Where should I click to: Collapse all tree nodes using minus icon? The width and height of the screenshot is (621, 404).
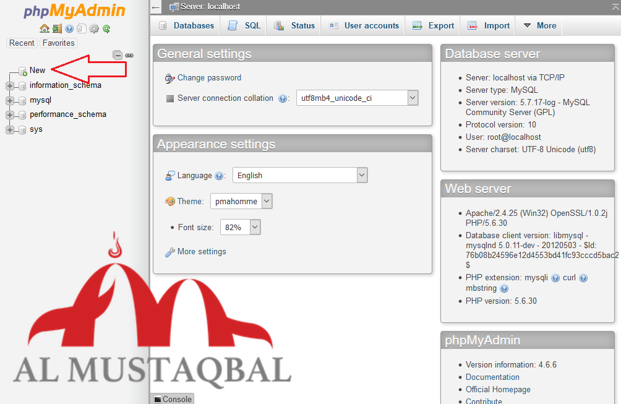coord(118,55)
